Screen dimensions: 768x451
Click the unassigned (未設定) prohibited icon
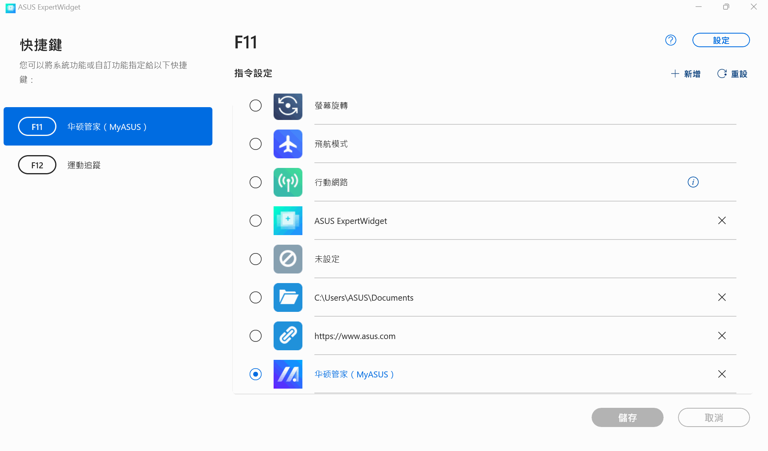(288, 259)
